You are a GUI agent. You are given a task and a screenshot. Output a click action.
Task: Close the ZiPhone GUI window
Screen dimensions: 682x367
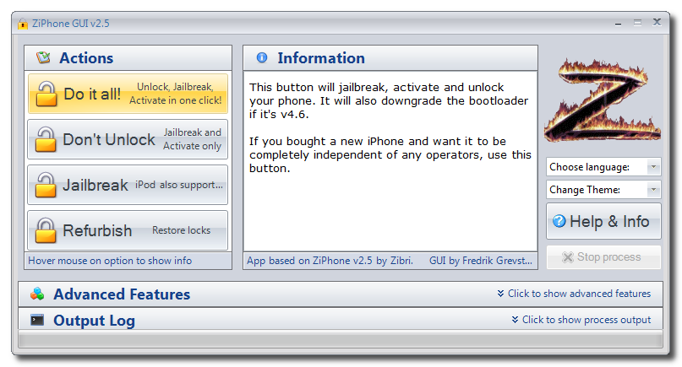tap(657, 22)
